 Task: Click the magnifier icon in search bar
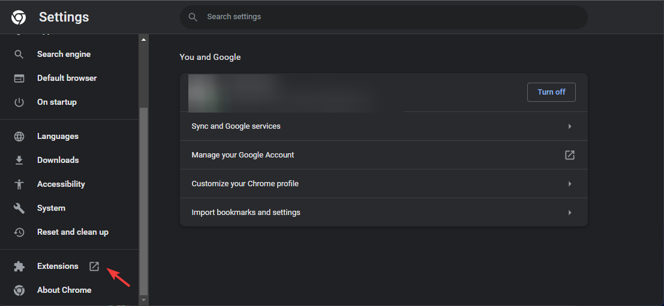click(x=193, y=17)
